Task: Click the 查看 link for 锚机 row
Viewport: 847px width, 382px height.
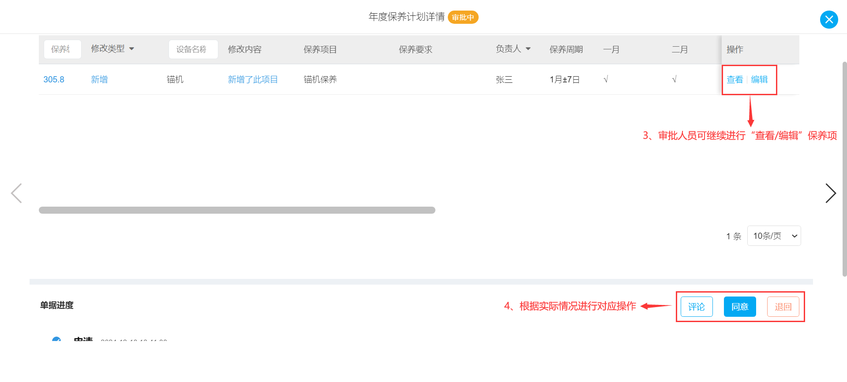Action: [x=735, y=79]
